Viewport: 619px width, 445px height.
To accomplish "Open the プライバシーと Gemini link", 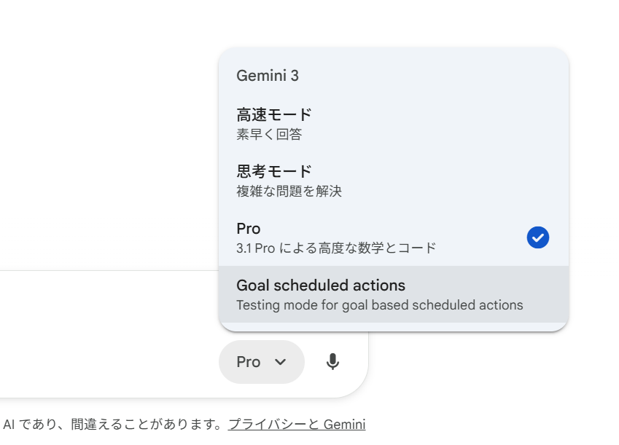I will (x=297, y=425).
